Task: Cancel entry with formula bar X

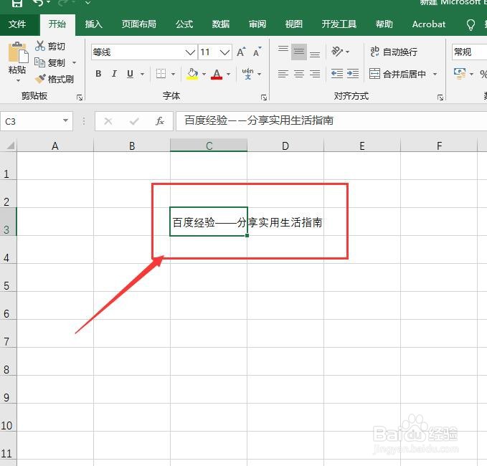Action: tap(108, 121)
